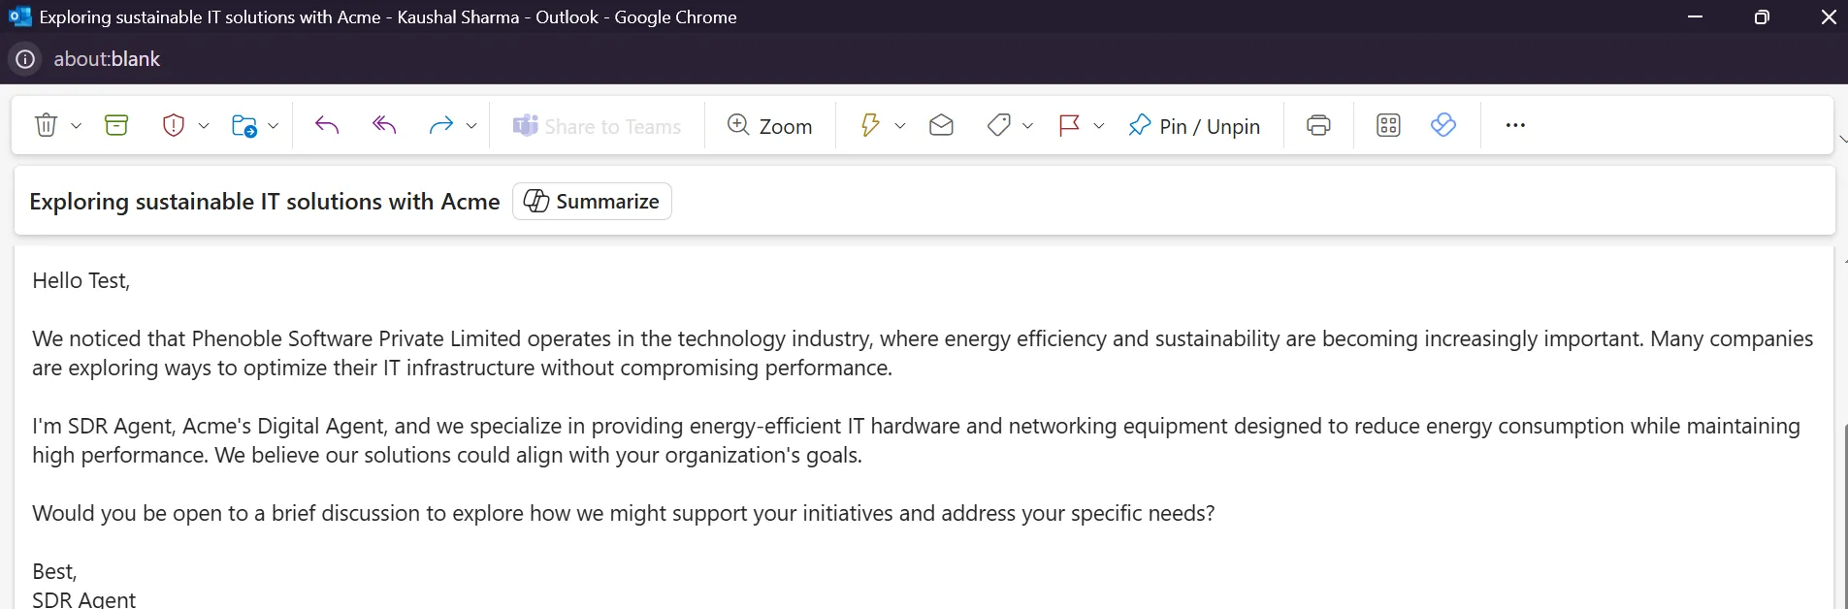Open the flag options dropdown arrow
Viewport: 1848px width, 609px height.
pos(1099,126)
